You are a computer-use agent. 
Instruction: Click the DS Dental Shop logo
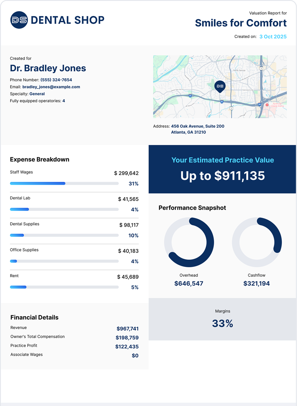[x=57, y=20]
